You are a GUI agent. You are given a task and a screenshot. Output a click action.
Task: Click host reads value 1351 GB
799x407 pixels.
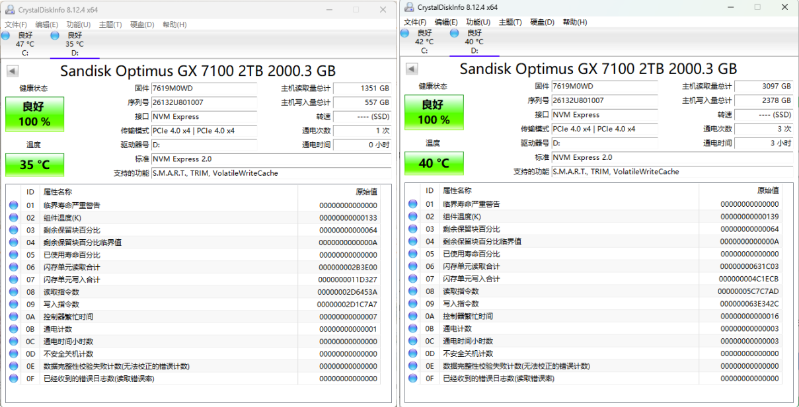click(362, 88)
